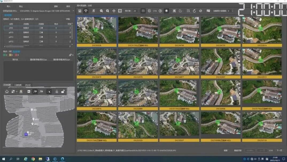Open File Explorer from the taskbar
The height and width of the screenshot is (162, 287).
[40, 159]
